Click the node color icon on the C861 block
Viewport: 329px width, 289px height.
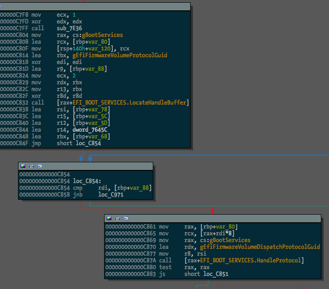coord(109,219)
